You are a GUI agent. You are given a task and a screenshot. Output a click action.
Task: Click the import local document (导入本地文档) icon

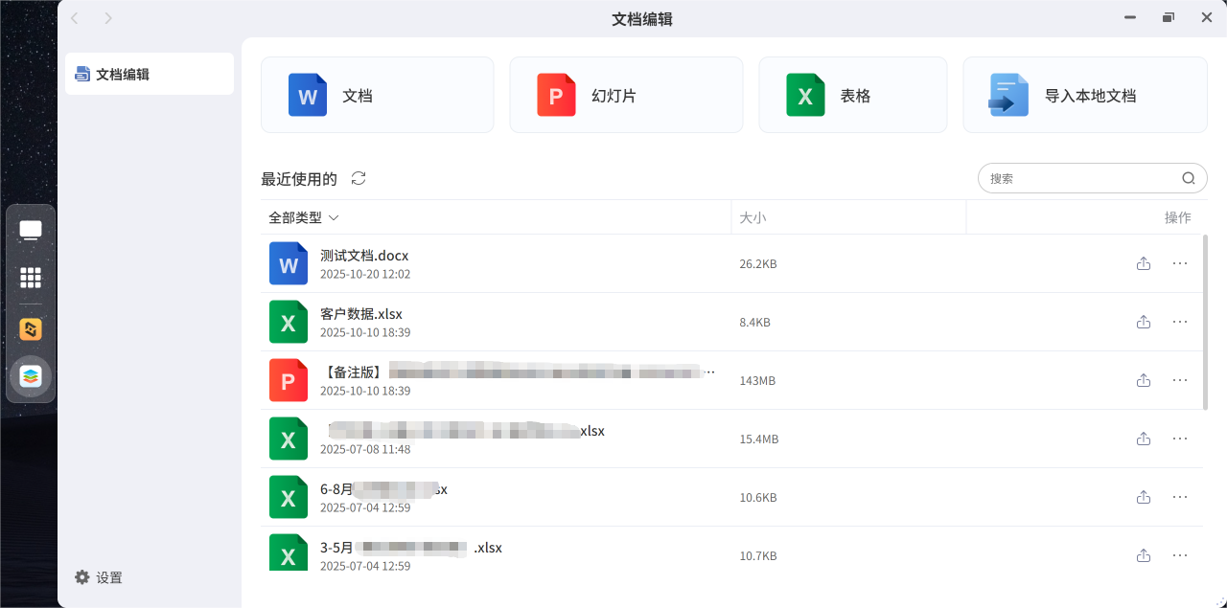click(1008, 95)
